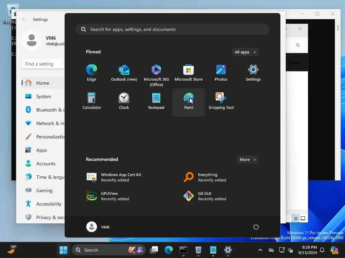Open Edge from the taskbar

169,250
